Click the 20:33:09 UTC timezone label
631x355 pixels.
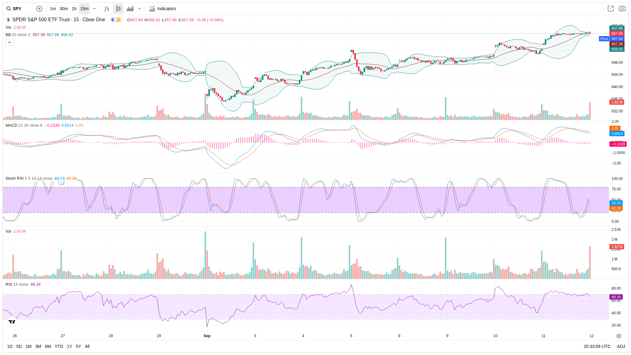pyautogui.click(x=597, y=346)
